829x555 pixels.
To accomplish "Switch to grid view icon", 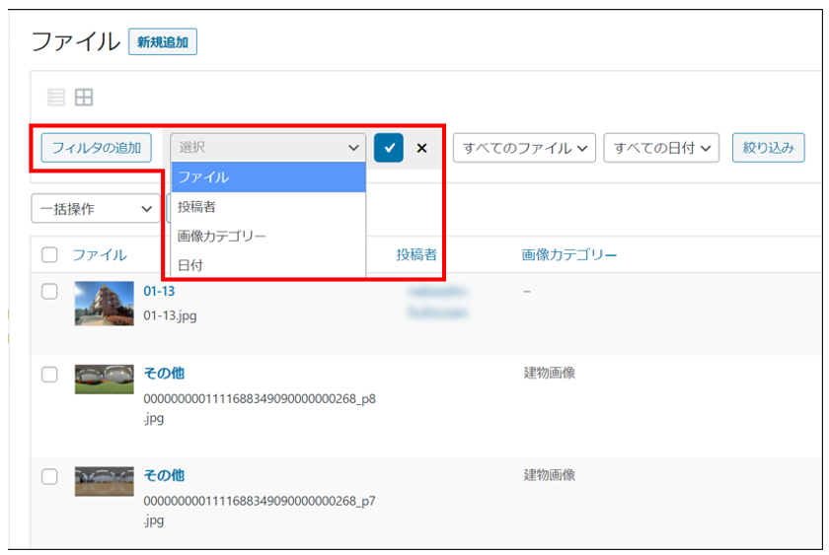I will [x=84, y=98].
